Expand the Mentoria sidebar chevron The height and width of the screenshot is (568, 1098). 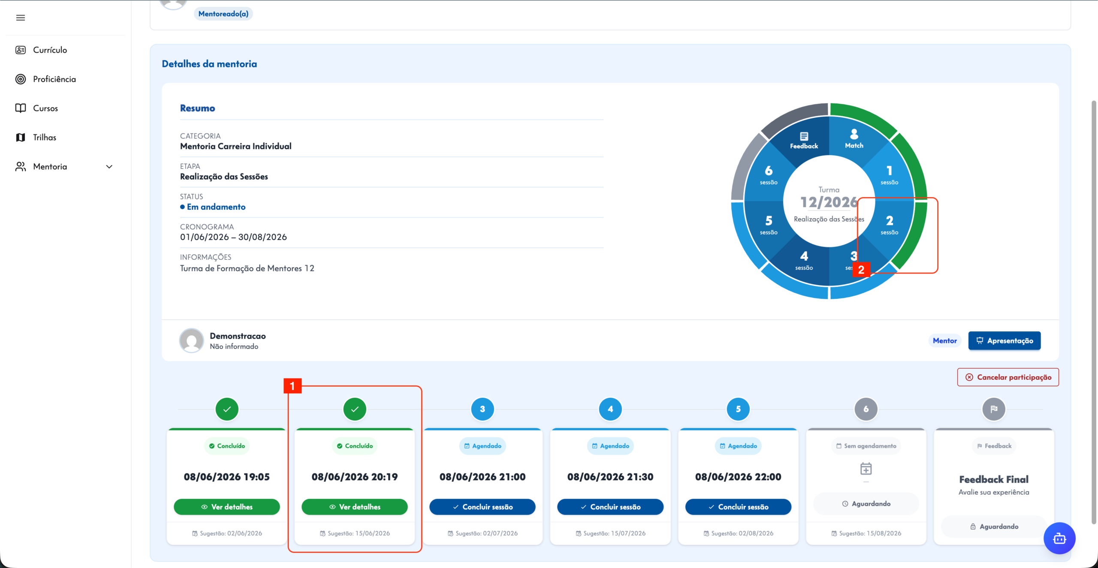coord(109,167)
